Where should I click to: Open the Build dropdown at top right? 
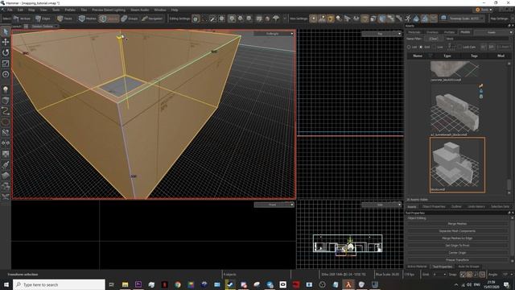coord(484,10)
